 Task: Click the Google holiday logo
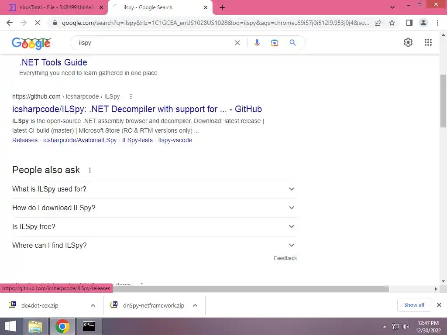[31, 43]
